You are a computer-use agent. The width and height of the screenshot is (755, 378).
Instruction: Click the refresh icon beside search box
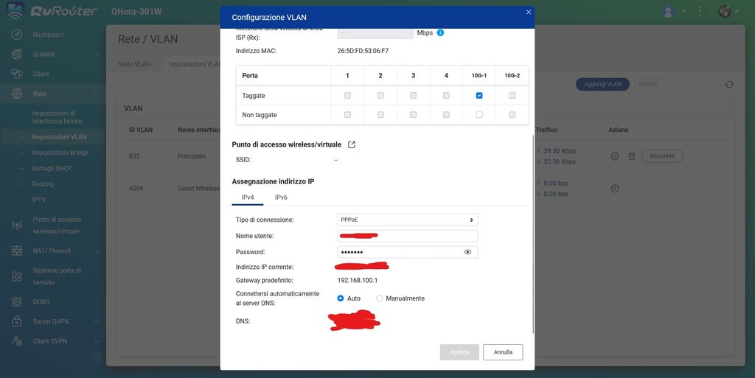pyautogui.click(x=729, y=84)
